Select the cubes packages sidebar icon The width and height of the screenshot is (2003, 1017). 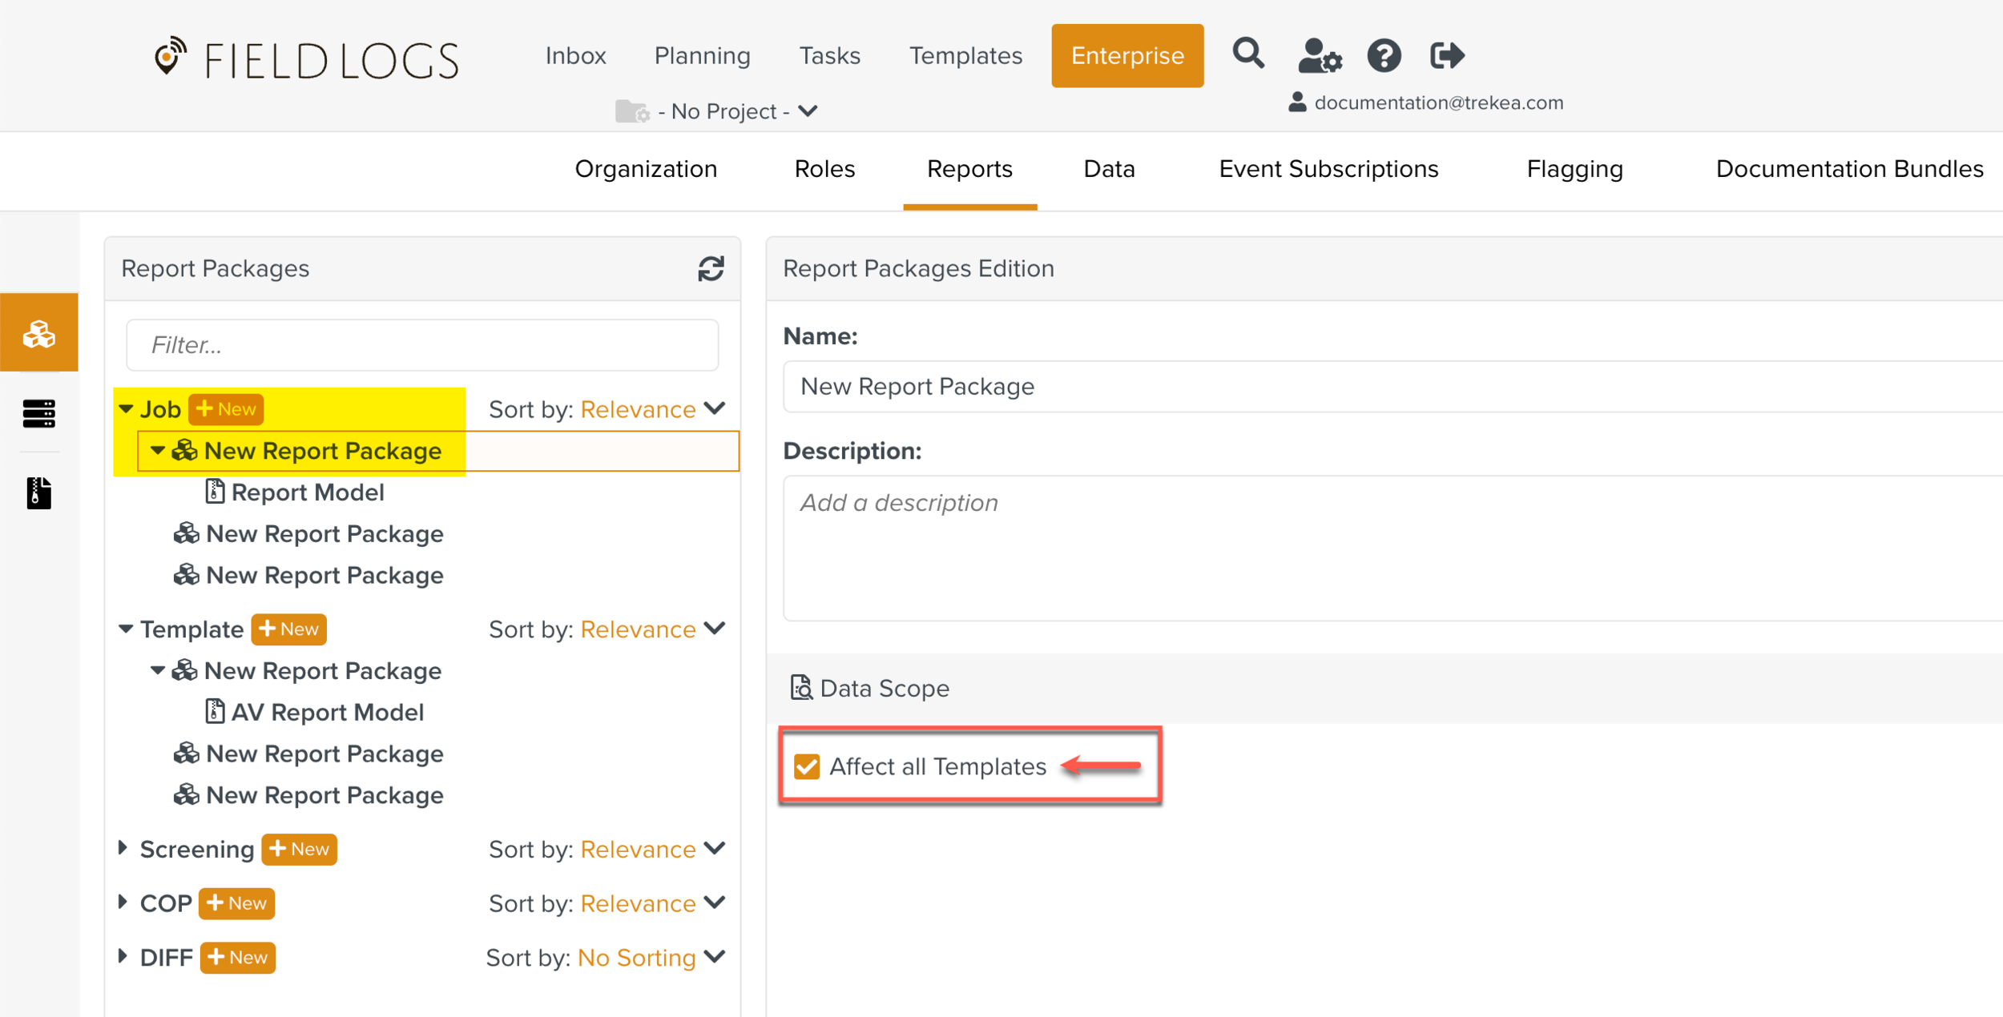point(39,333)
